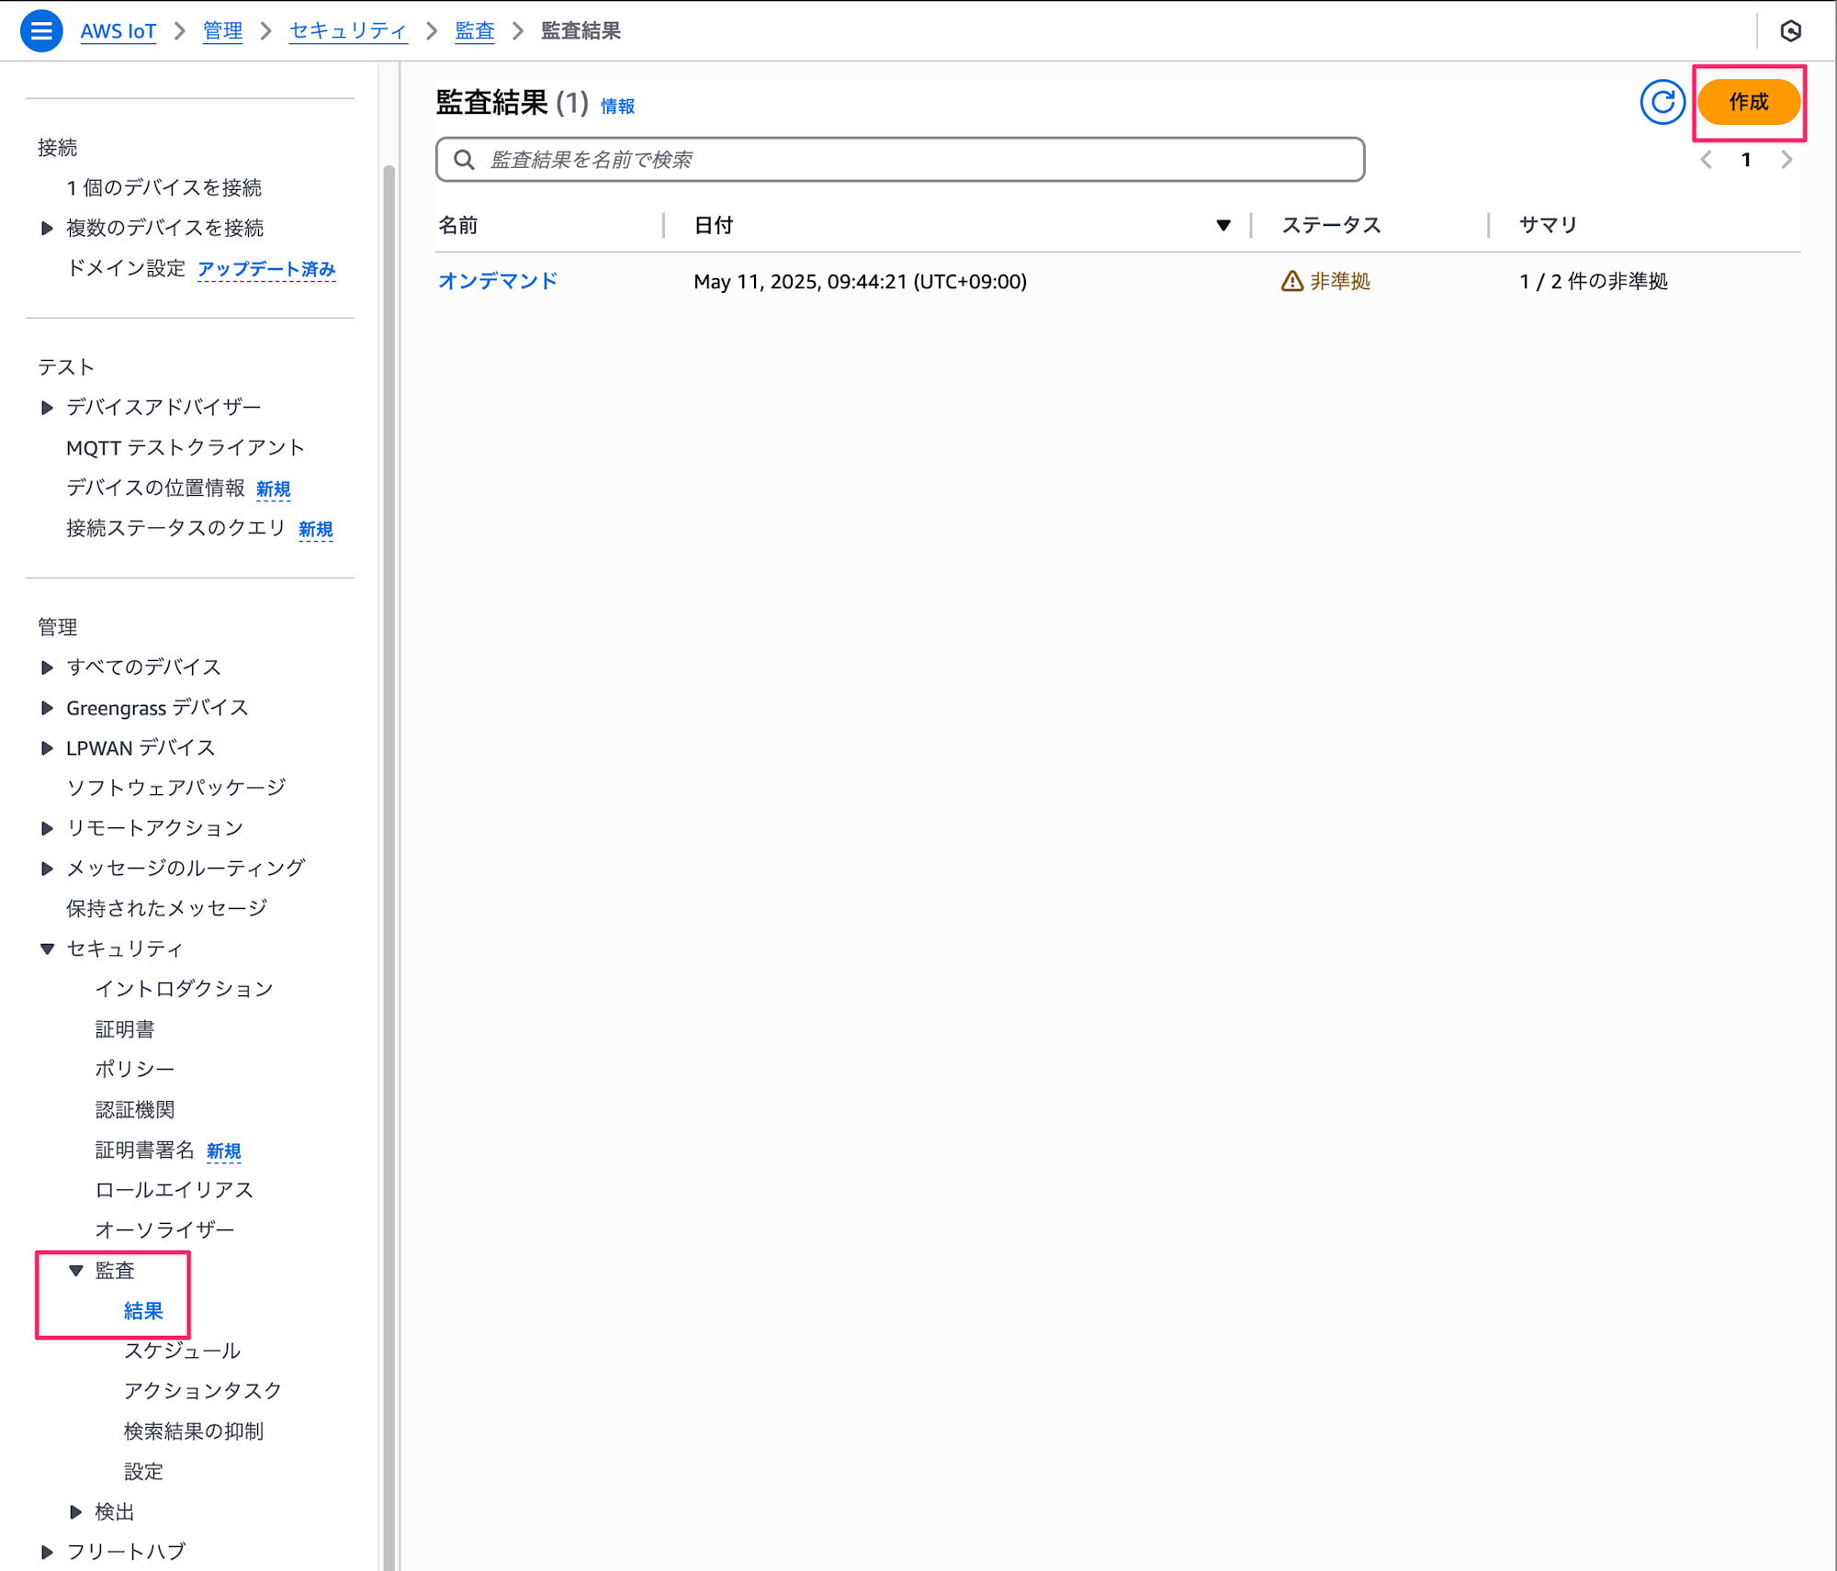Focus the 監査結果を名前で検索 search field
This screenshot has height=1571, width=1837.
click(x=900, y=160)
